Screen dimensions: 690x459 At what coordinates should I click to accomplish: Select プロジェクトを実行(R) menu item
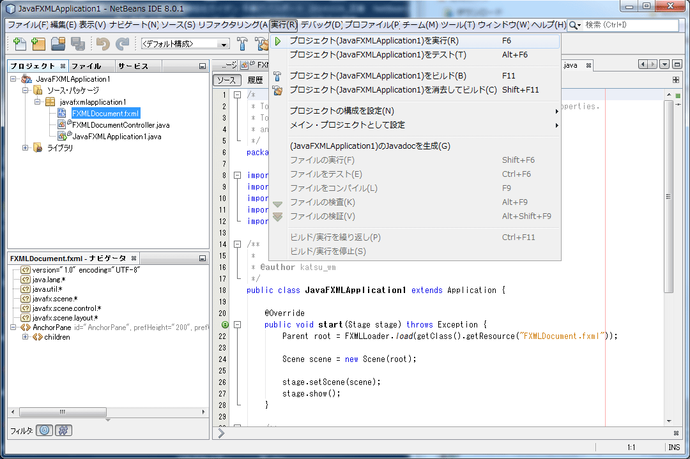coord(415,41)
